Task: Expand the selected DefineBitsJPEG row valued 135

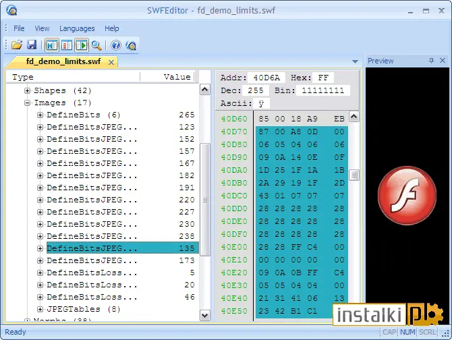Action: (40, 248)
